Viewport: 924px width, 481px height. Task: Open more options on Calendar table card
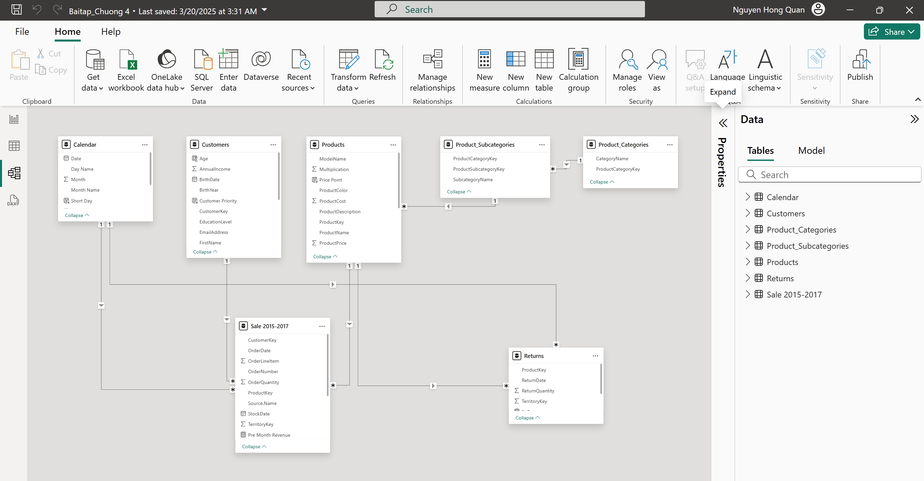click(145, 145)
